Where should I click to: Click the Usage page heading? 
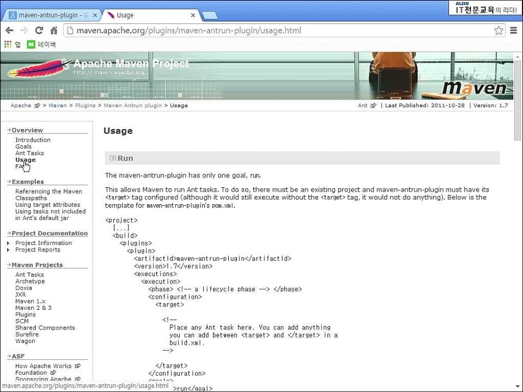pos(118,131)
